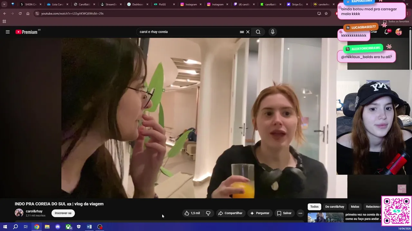The height and width of the screenshot is (231, 412).
Task: Switch to the PixGG tab
Action: pos(162,4)
